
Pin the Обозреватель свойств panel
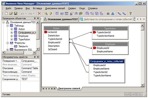pos(35,57)
